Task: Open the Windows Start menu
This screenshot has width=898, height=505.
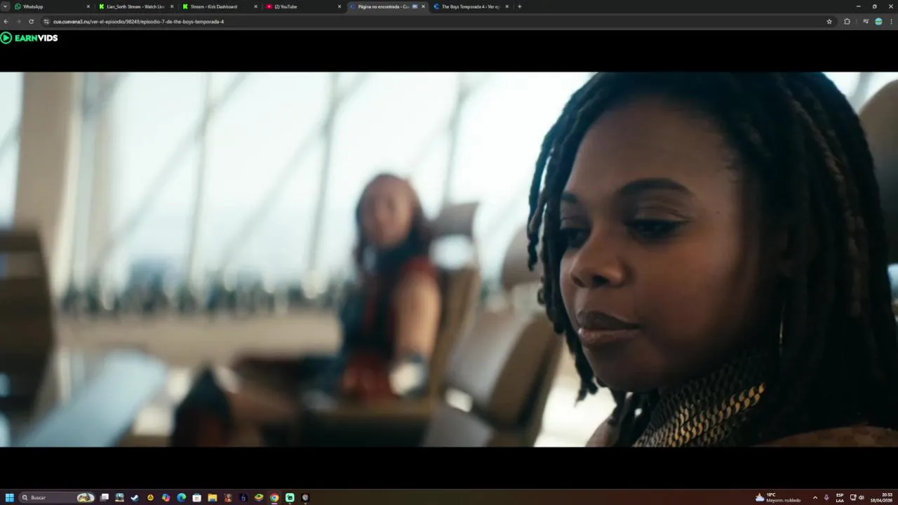Action: (x=10, y=497)
